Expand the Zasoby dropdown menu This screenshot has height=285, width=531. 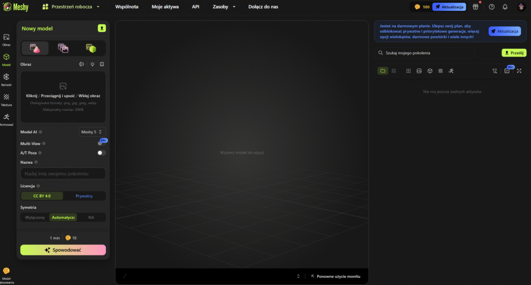tap(224, 7)
